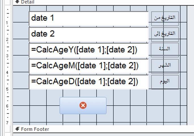194x136 pixels.
Task: Select the اليوم label
Action: [x=165, y=82]
